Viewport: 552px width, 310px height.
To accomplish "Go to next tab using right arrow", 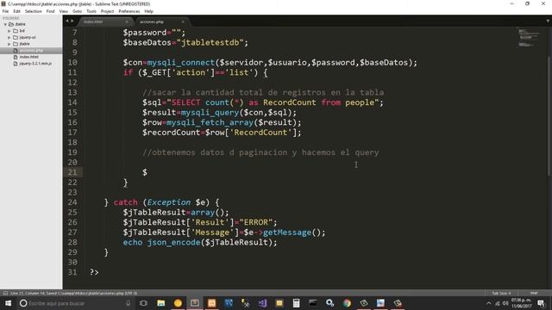I will 72,21.
